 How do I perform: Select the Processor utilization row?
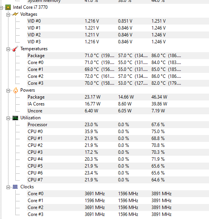tap(118, 125)
